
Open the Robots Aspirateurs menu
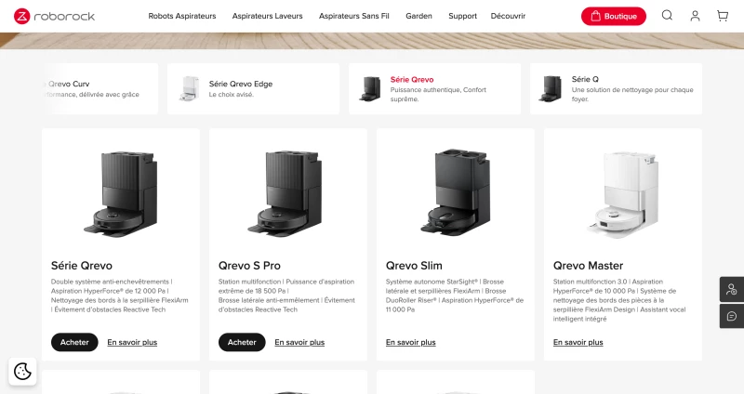(x=181, y=16)
